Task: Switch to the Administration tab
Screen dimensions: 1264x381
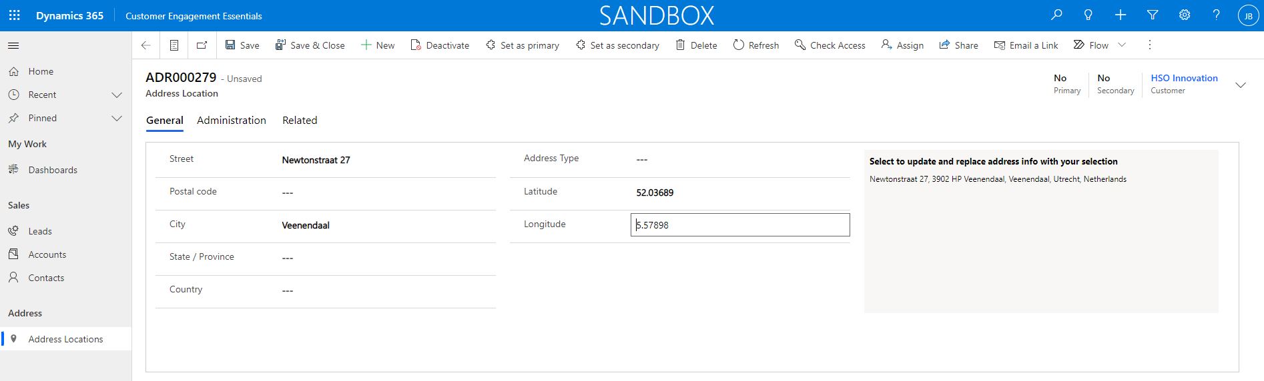Action: [x=231, y=121]
